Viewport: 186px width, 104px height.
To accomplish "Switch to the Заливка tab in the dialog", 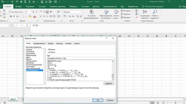I will (68, 44).
